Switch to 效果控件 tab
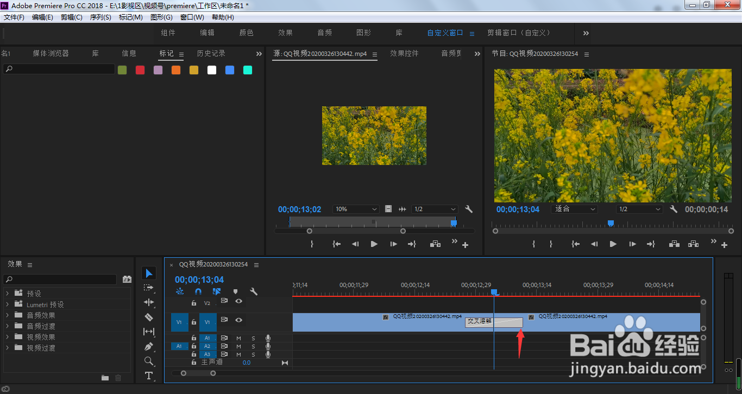This screenshot has width=742, height=394. pyautogui.click(x=404, y=53)
